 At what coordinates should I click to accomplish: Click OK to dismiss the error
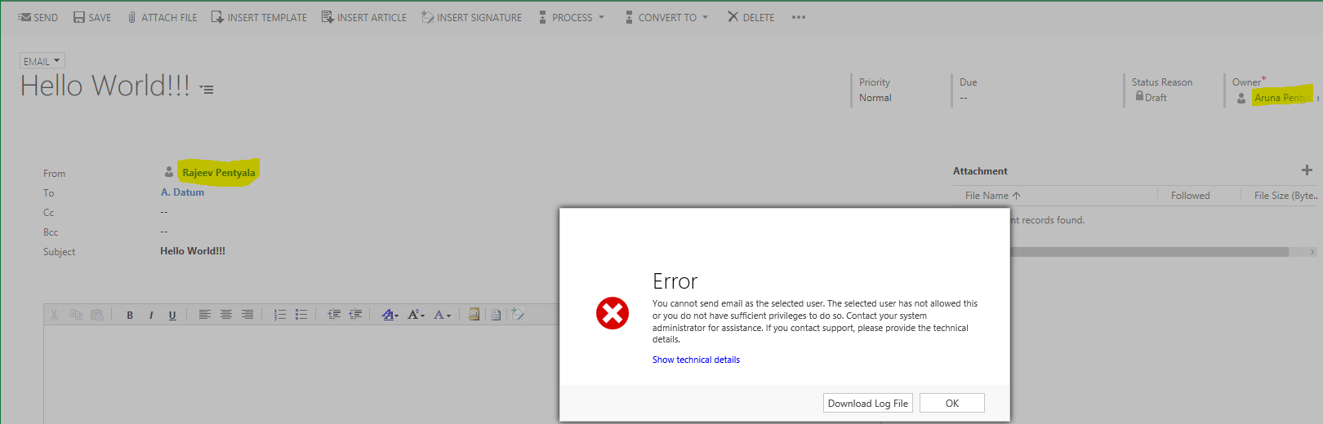tap(952, 403)
